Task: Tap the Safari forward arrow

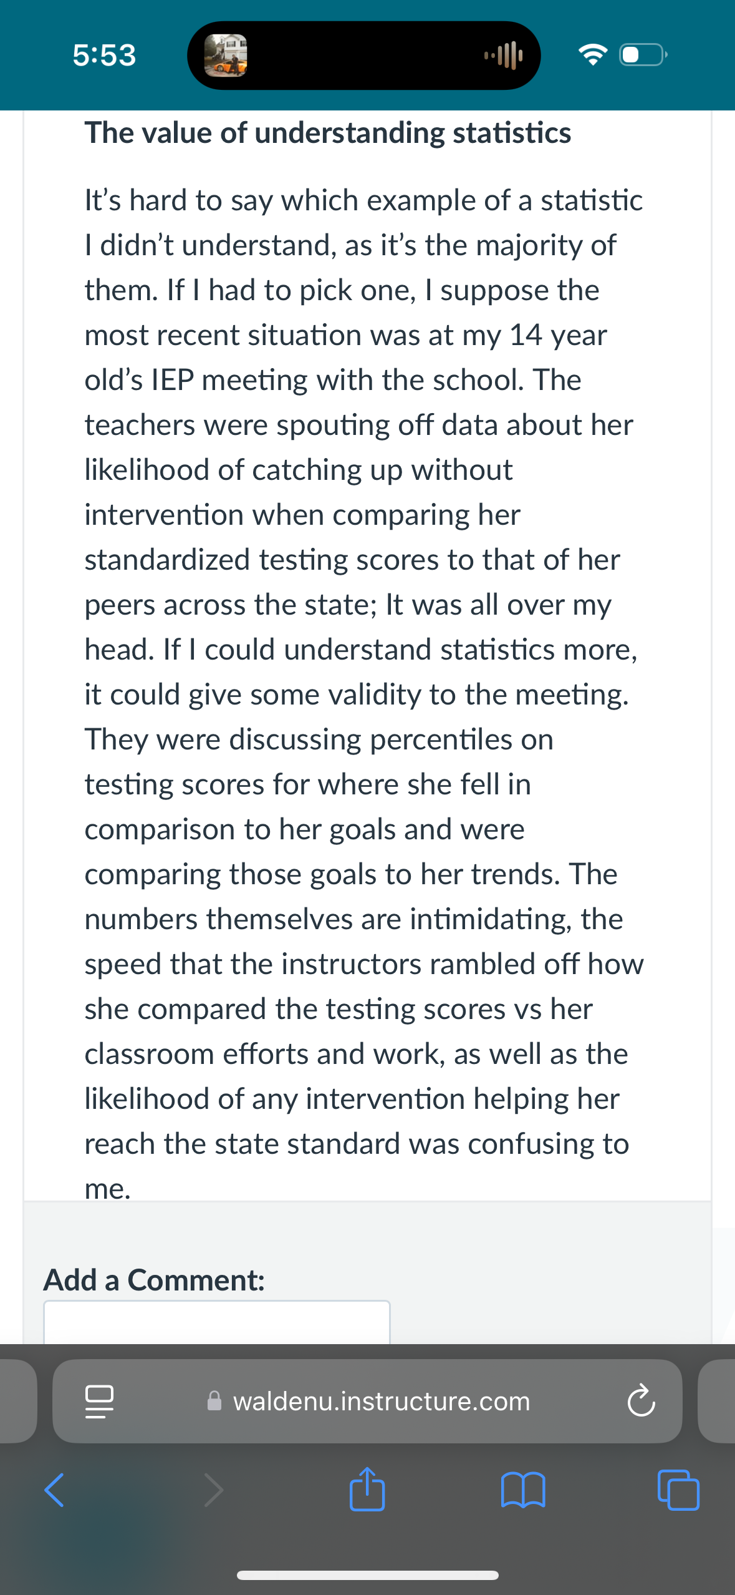Action: click(x=213, y=1490)
